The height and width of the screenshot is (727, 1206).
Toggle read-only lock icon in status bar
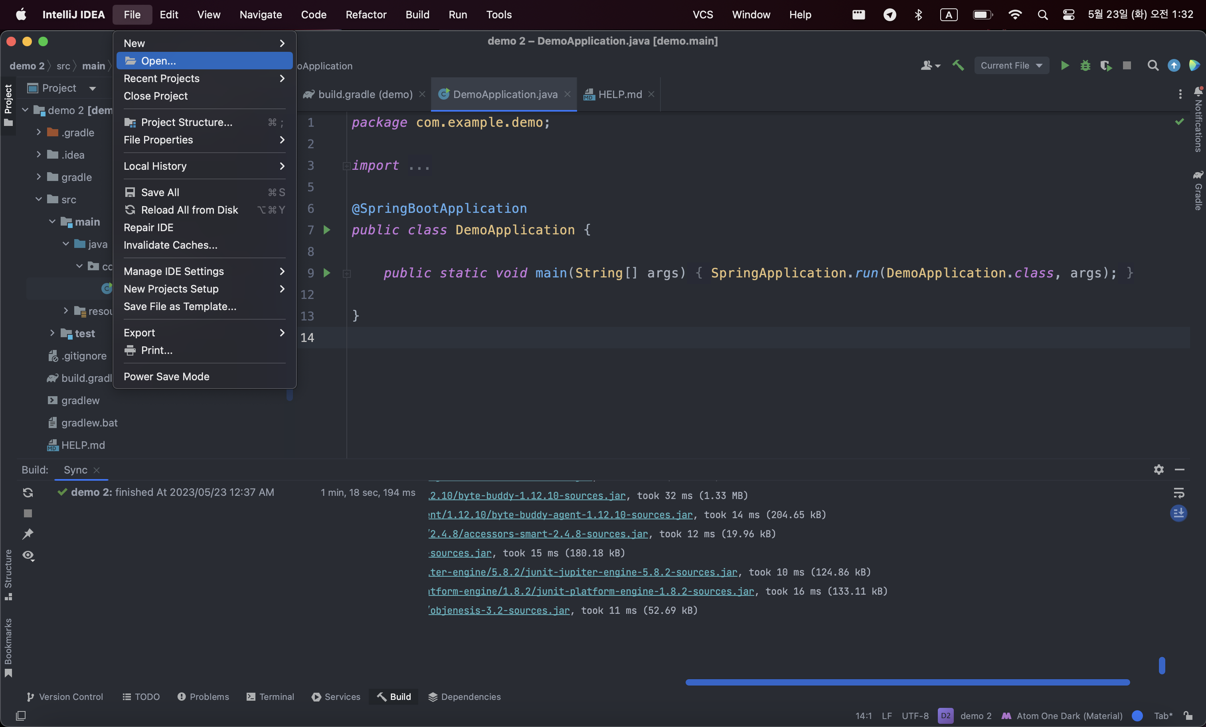pyautogui.click(x=1188, y=716)
